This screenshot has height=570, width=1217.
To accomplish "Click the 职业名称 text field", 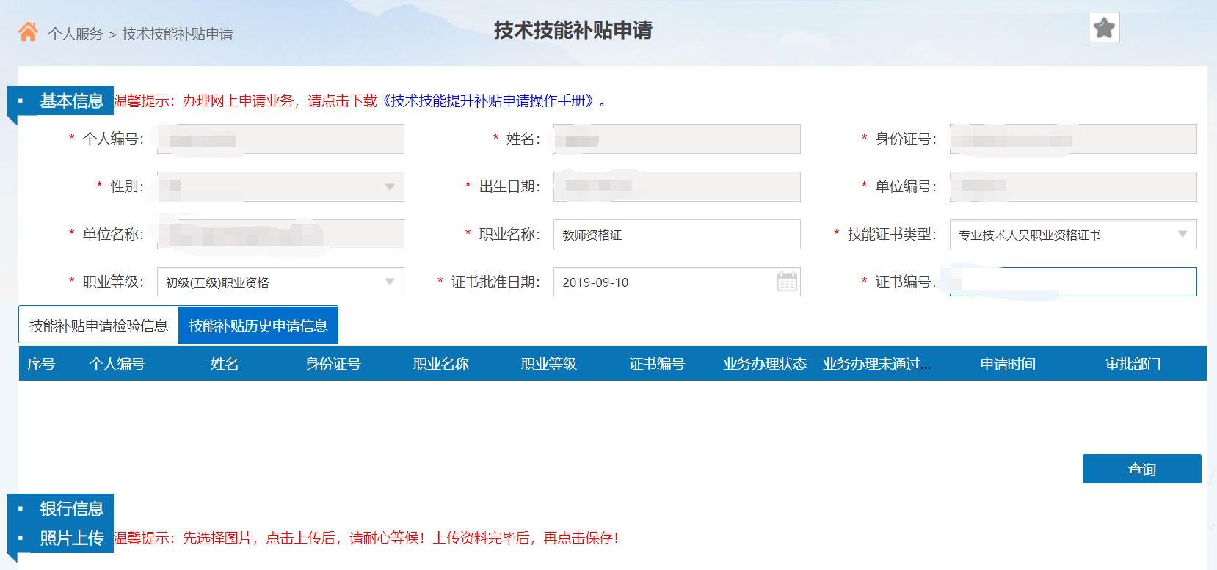I will coord(676,235).
